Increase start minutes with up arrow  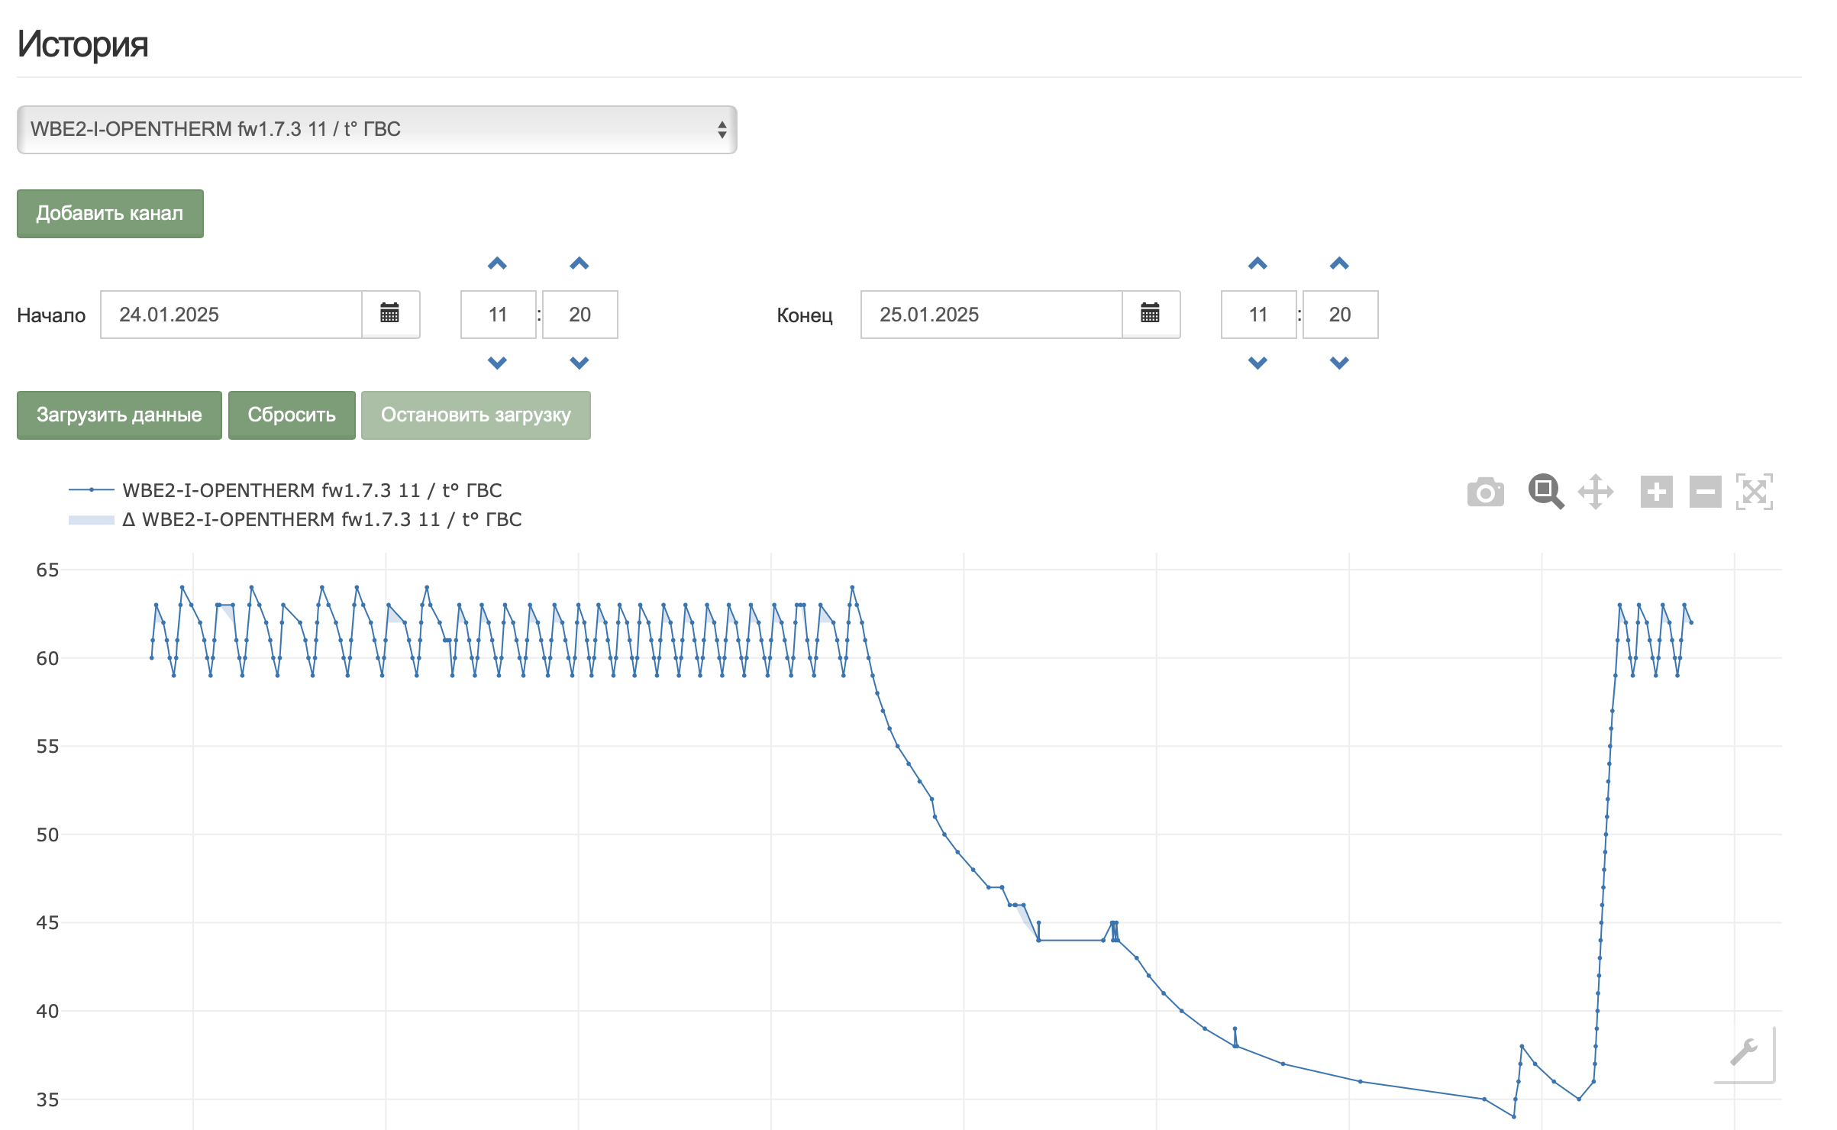580,263
